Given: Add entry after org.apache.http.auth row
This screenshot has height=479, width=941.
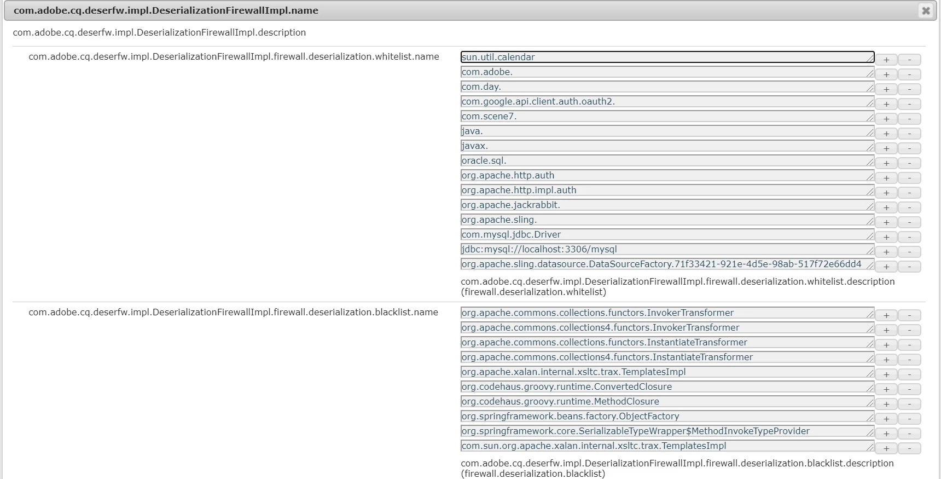Looking at the screenshot, I should click(886, 178).
